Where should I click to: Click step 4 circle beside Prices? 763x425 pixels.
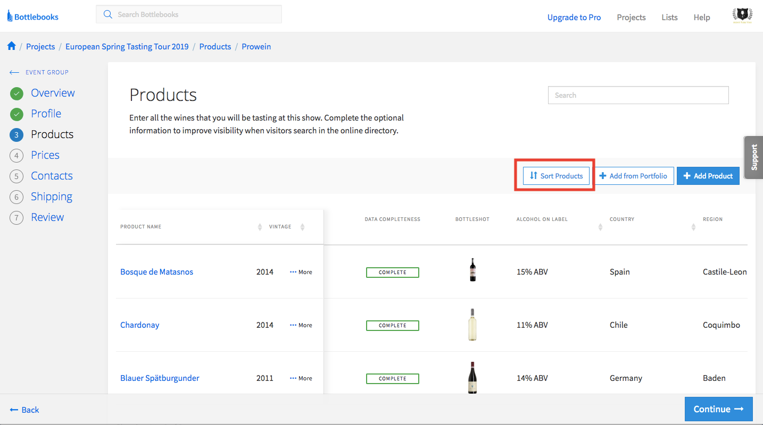point(16,156)
